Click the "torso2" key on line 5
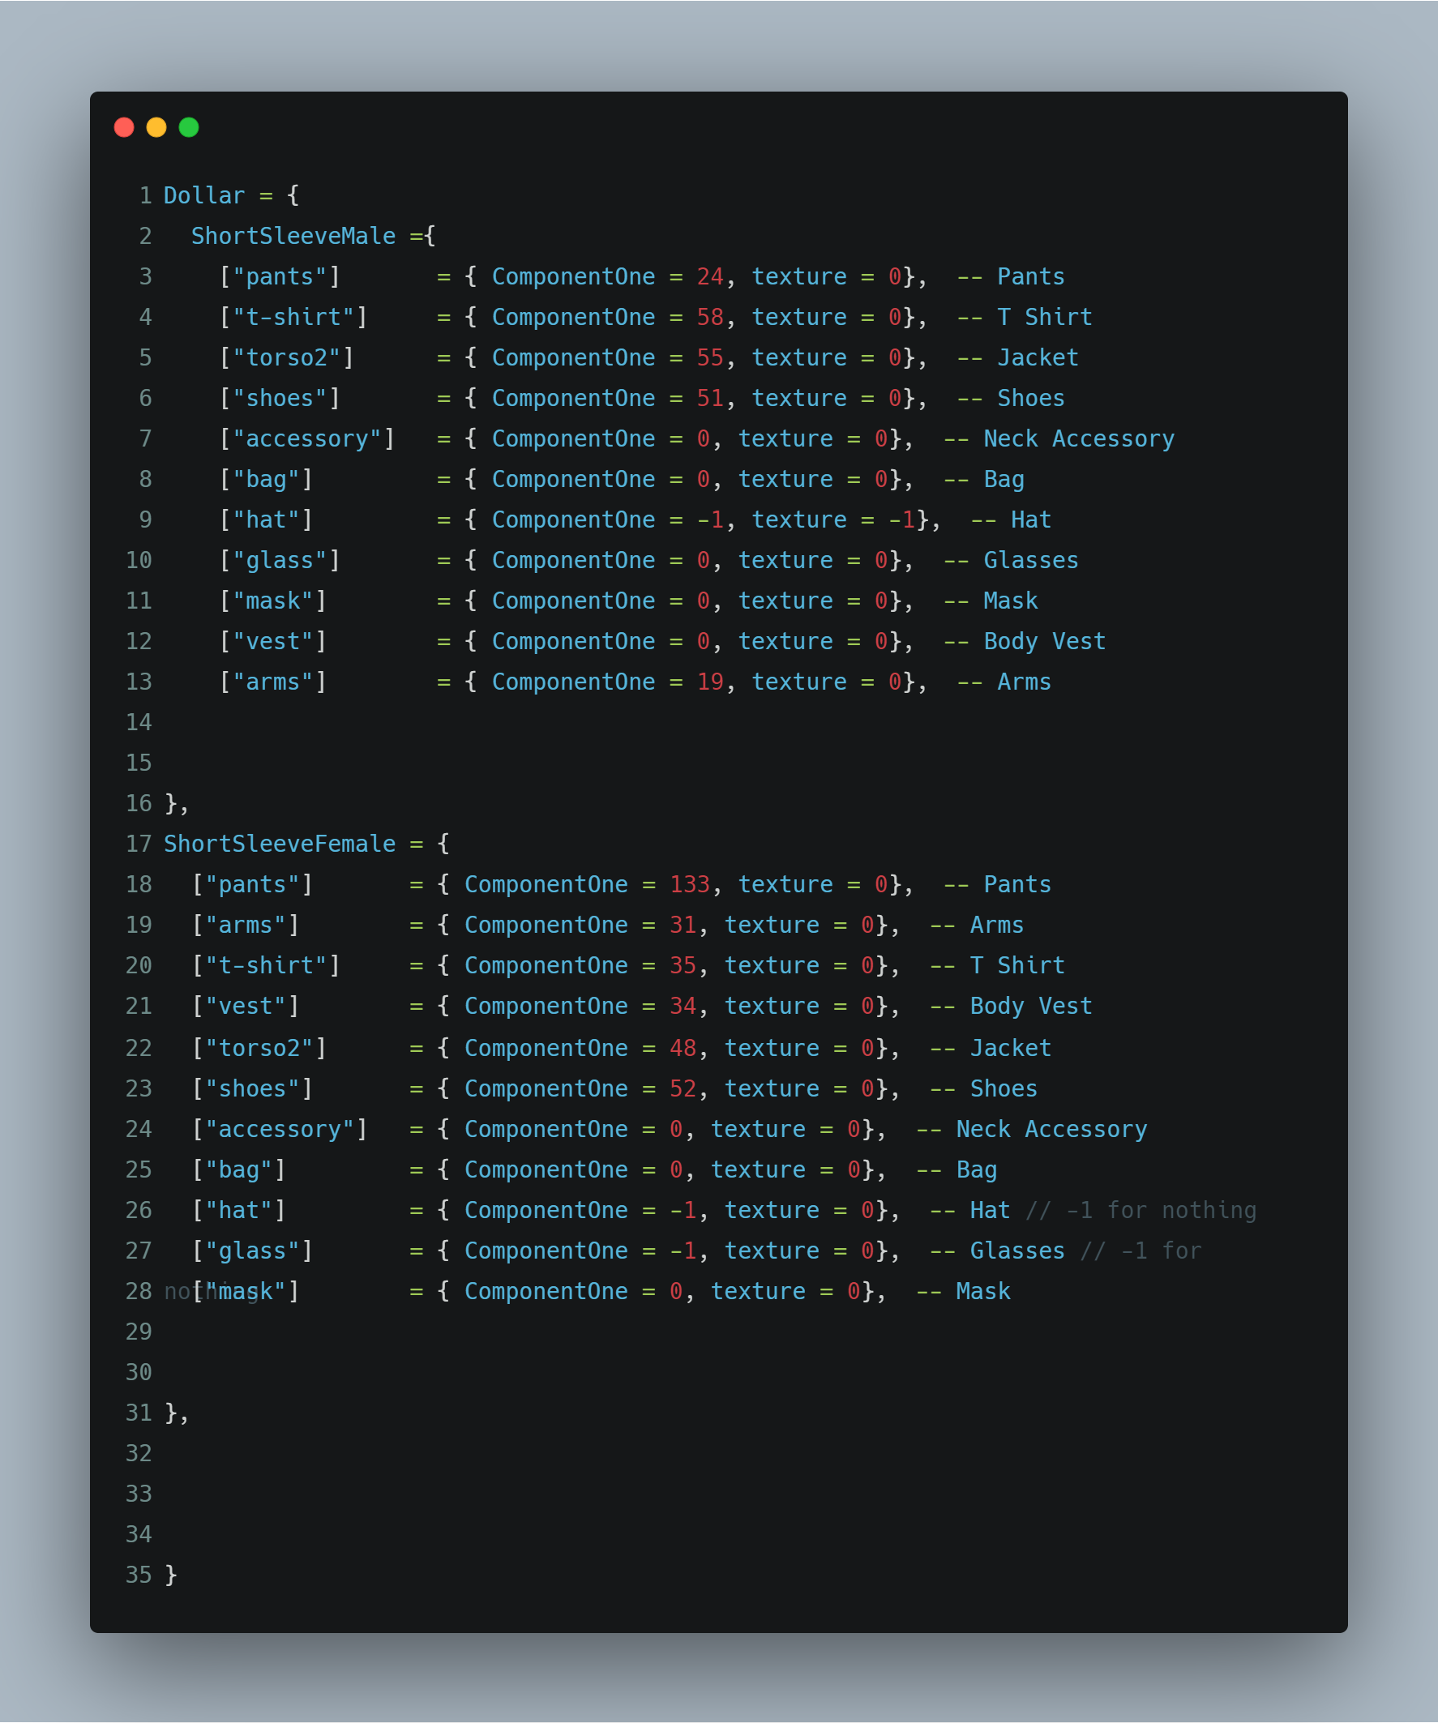 click(x=286, y=357)
